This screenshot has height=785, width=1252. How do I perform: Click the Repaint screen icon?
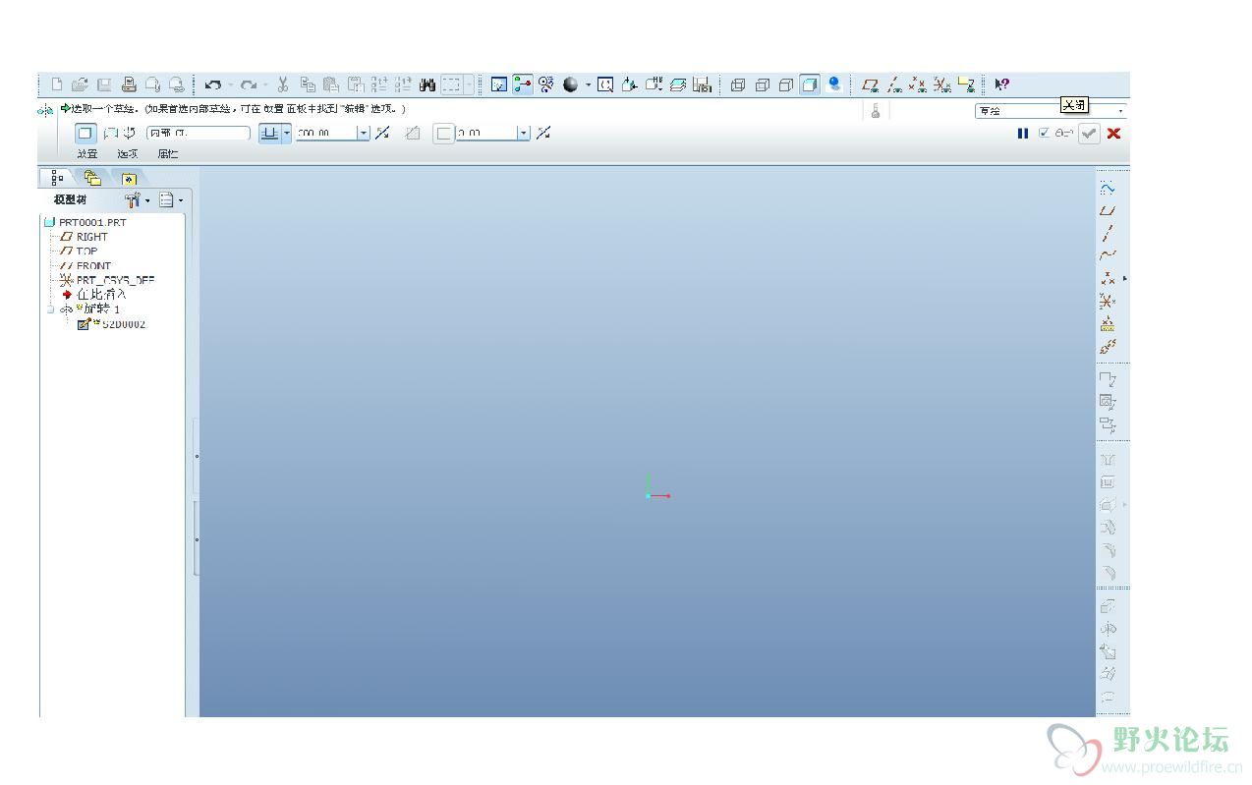(x=499, y=85)
